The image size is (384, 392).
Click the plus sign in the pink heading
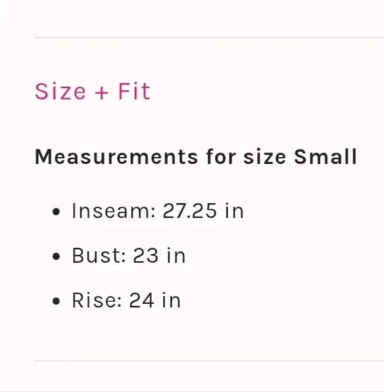point(101,93)
